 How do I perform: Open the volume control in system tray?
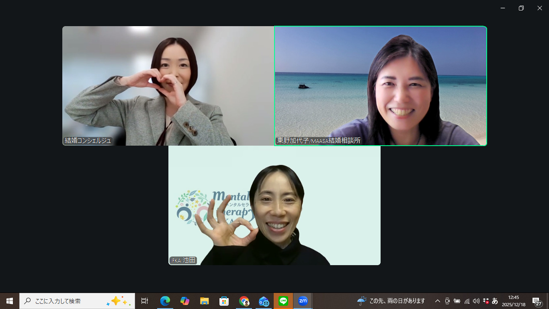pyautogui.click(x=476, y=301)
